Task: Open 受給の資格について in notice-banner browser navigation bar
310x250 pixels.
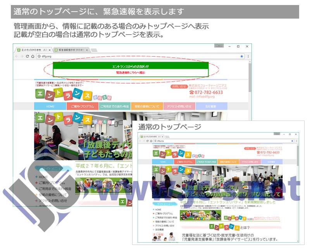Action: coord(147,106)
